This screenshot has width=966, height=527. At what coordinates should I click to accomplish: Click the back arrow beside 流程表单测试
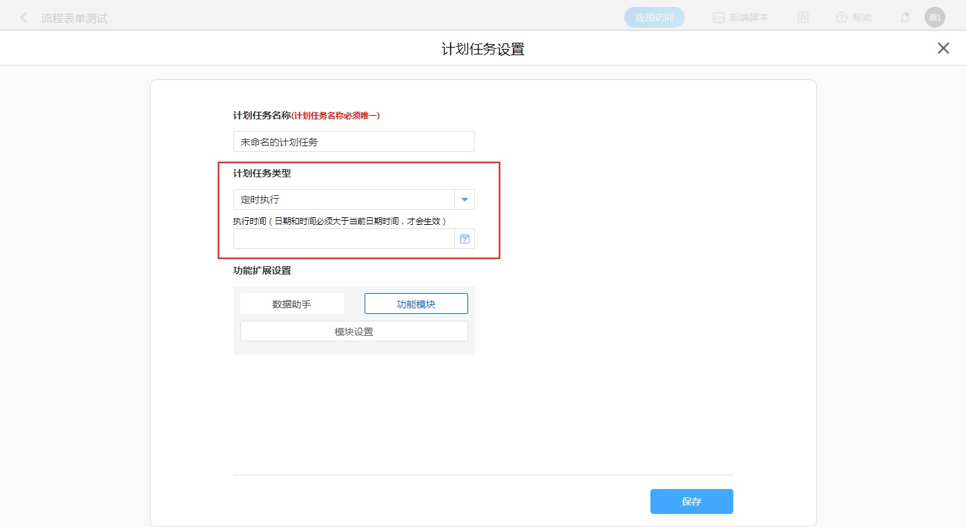(24, 18)
